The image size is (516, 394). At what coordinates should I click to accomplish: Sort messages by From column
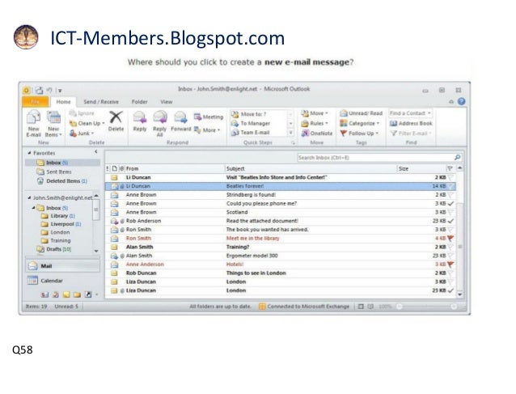175,168
